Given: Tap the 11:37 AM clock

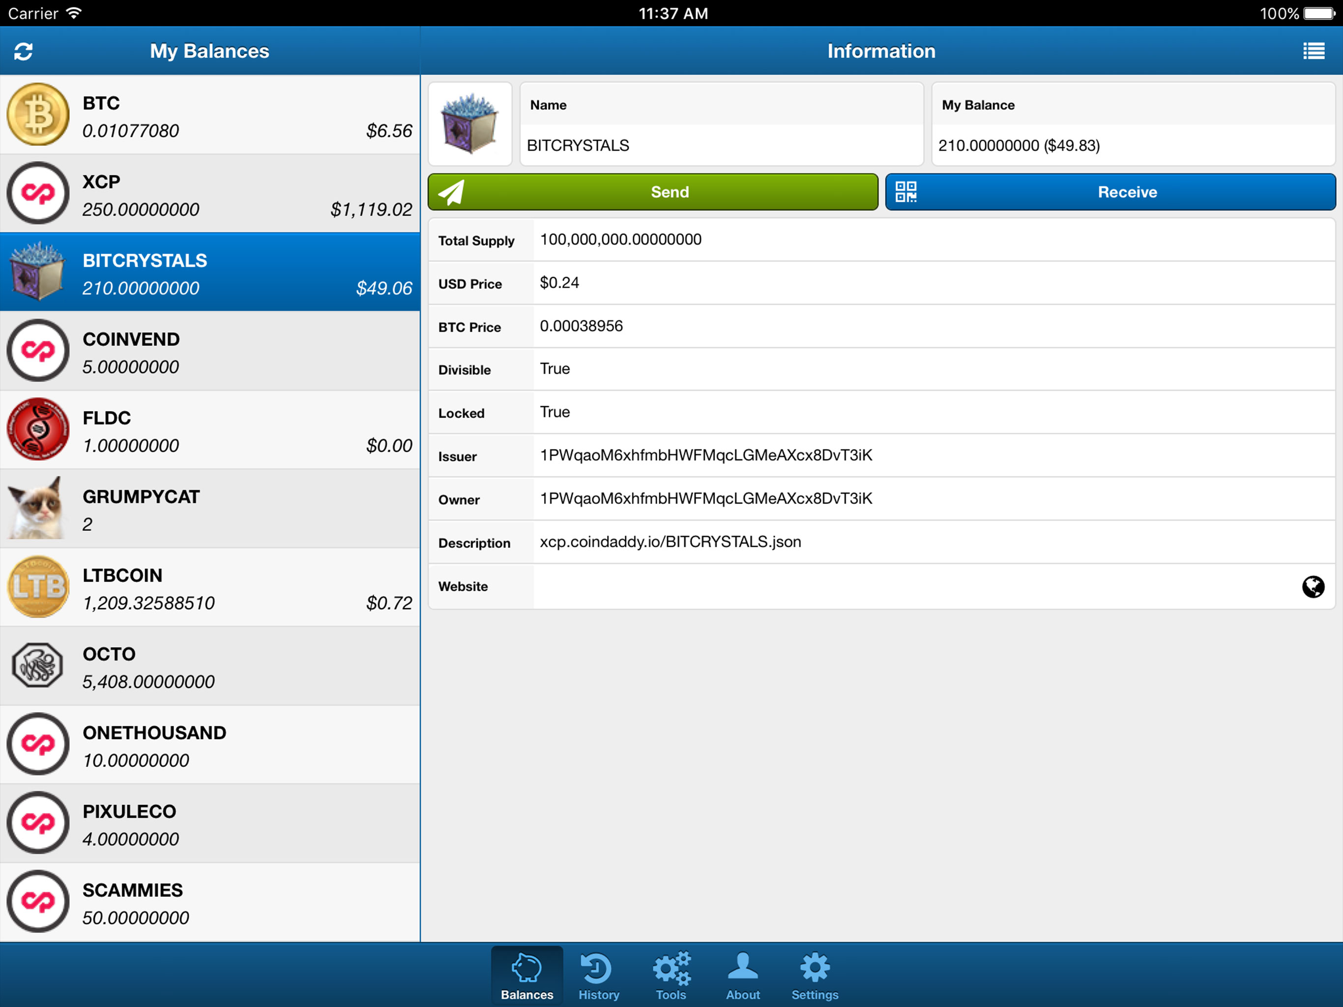Looking at the screenshot, I should [673, 13].
